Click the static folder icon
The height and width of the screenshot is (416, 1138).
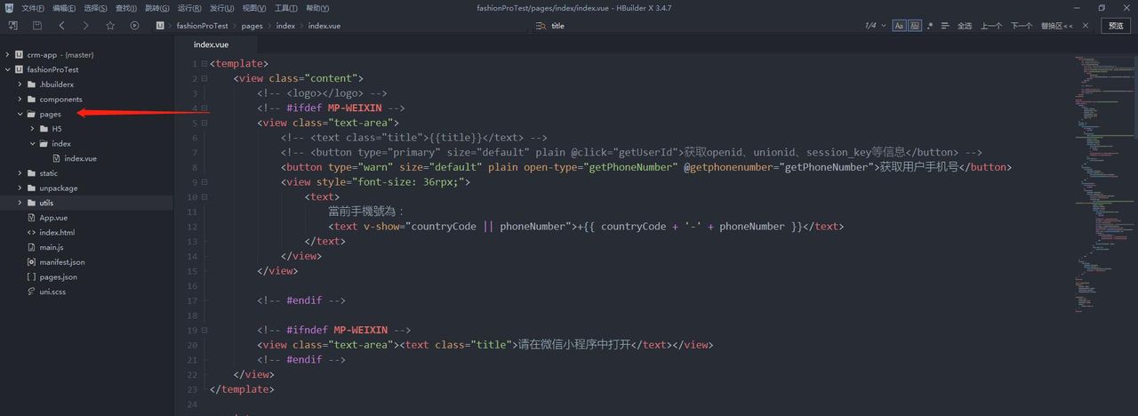31,173
